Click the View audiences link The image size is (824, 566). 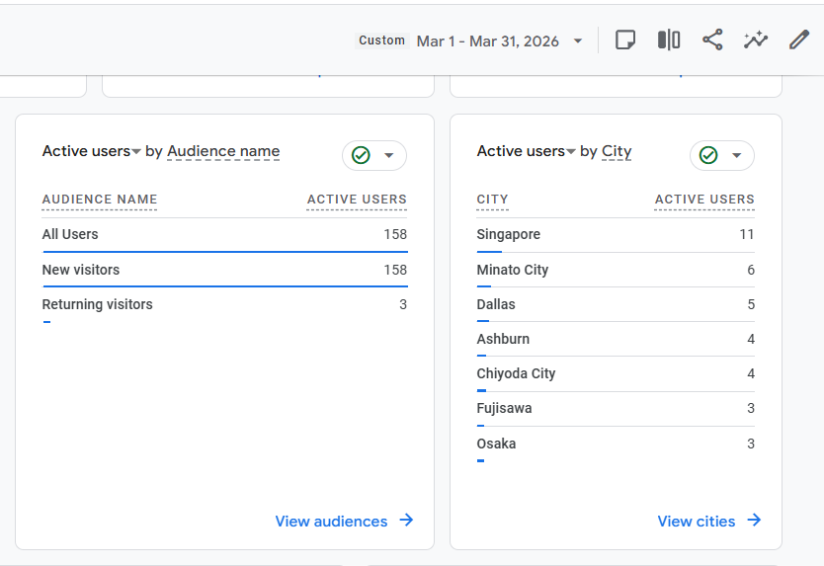(x=331, y=522)
